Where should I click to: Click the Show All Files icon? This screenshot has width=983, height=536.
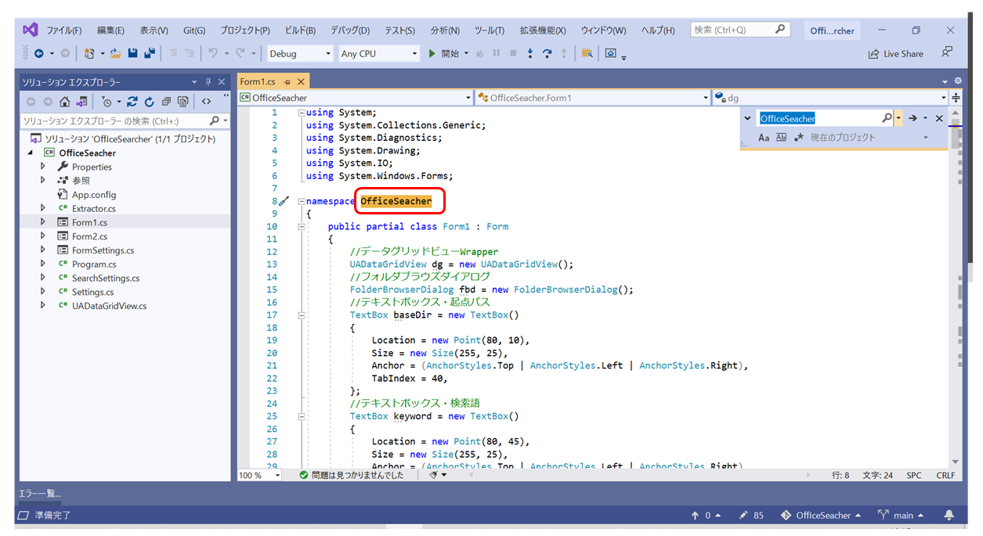[x=183, y=102]
